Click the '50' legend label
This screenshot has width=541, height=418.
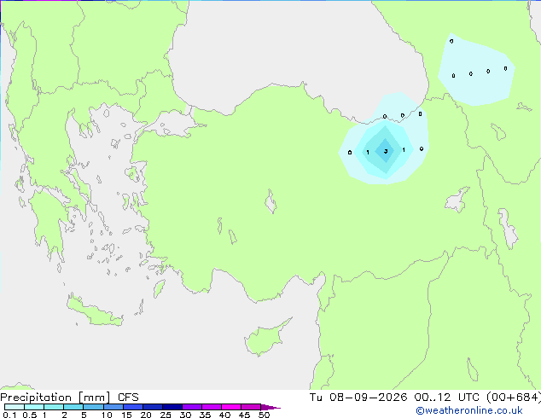264,415
